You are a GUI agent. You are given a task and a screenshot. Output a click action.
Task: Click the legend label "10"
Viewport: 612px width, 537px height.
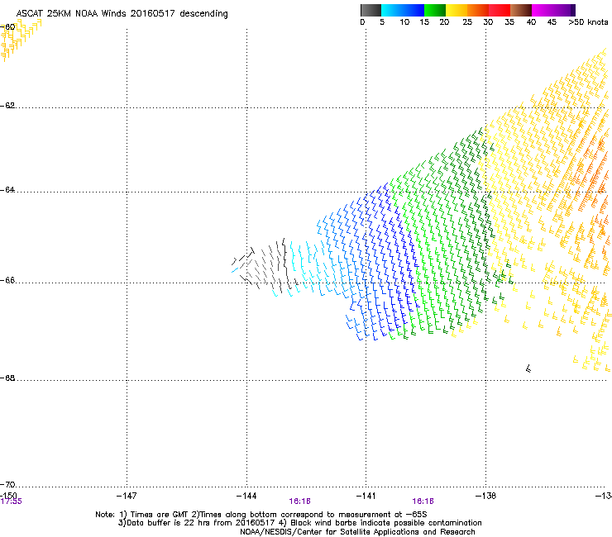click(404, 22)
